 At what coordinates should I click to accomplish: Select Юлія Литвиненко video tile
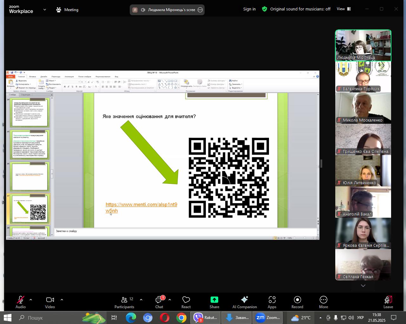pyautogui.click(x=363, y=171)
